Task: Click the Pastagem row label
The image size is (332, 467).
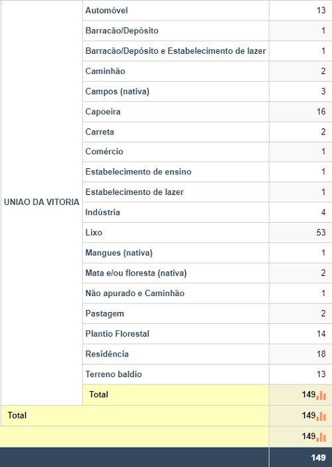Action: 105,313
